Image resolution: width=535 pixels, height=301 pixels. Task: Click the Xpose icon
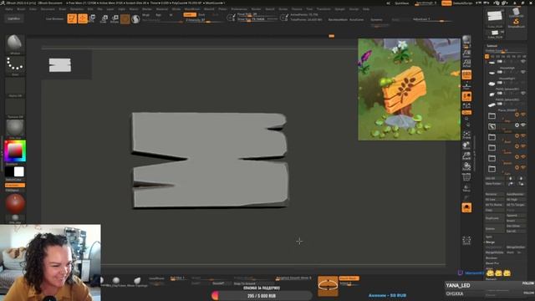coord(466,240)
